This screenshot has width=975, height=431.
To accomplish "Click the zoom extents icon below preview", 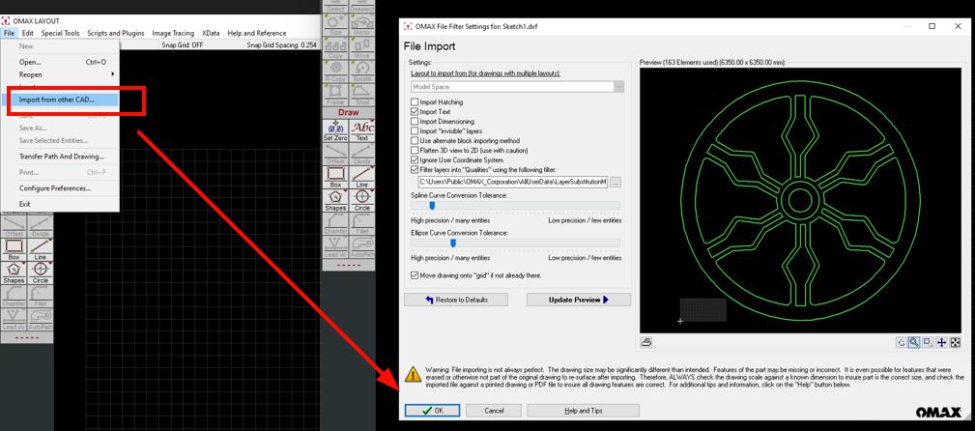I will point(955,342).
